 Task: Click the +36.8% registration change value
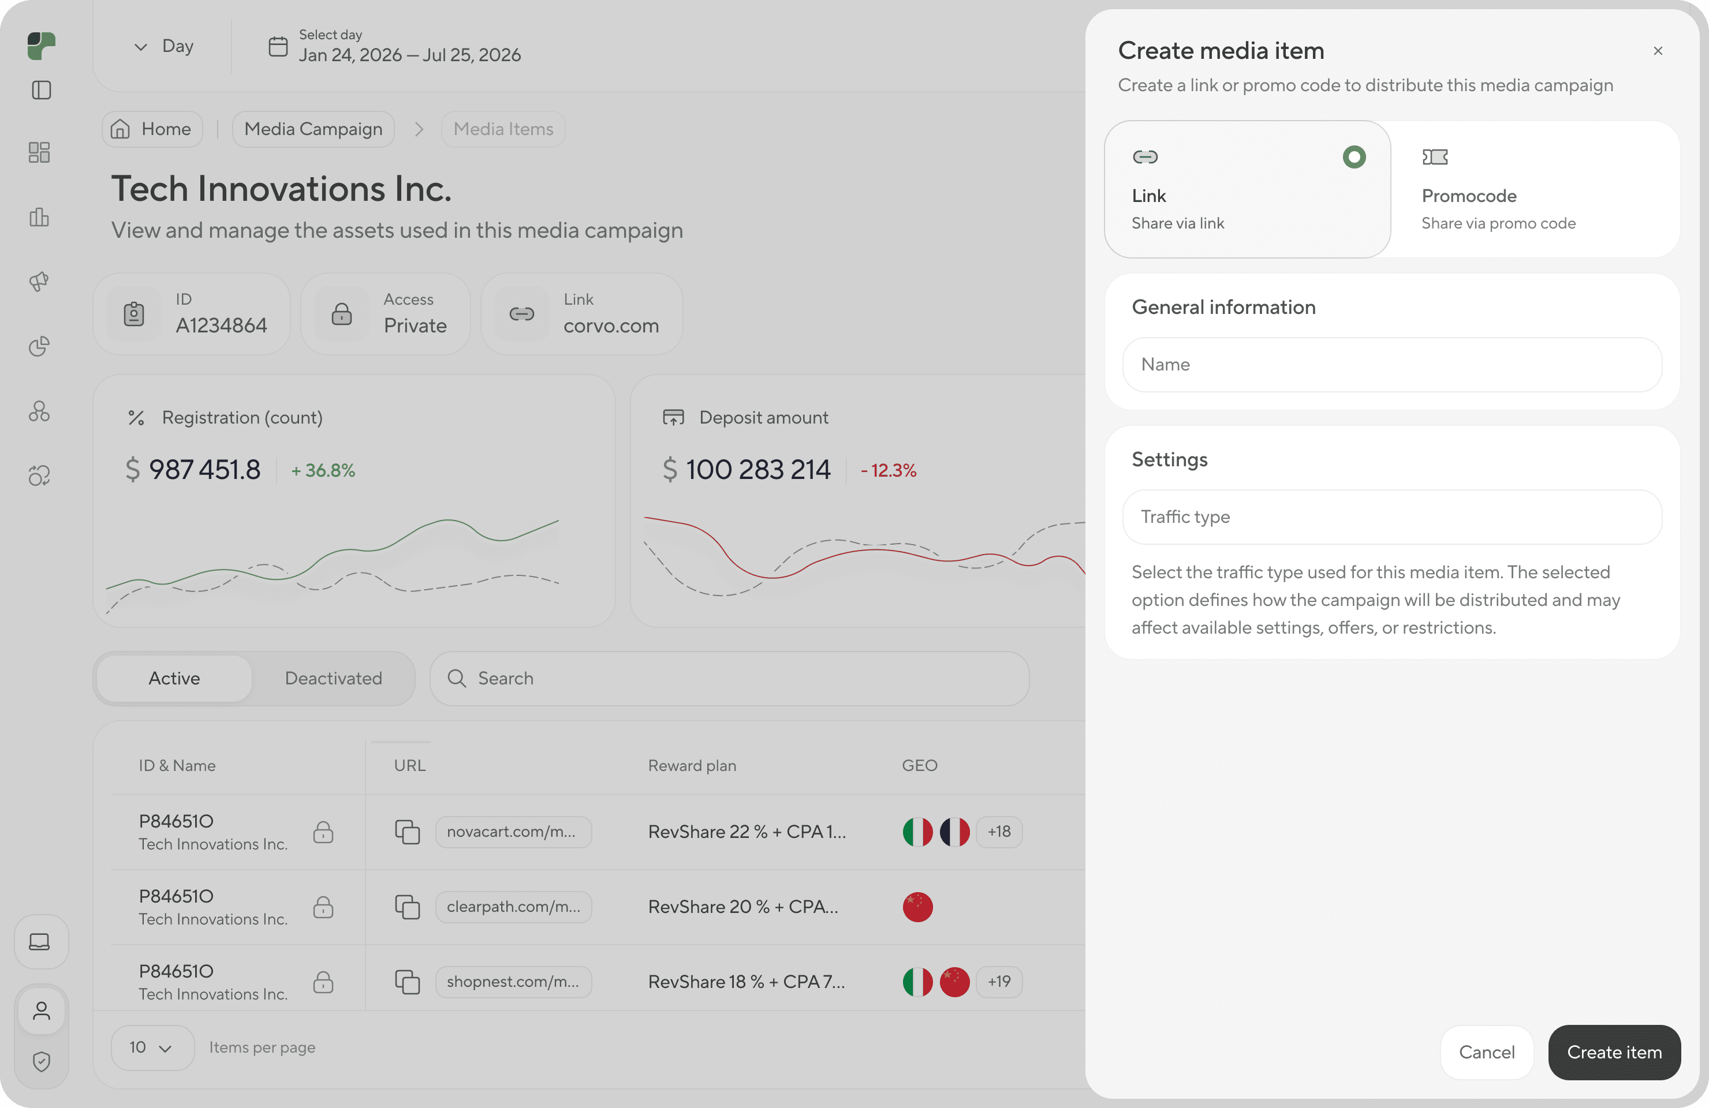pyautogui.click(x=323, y=471)
